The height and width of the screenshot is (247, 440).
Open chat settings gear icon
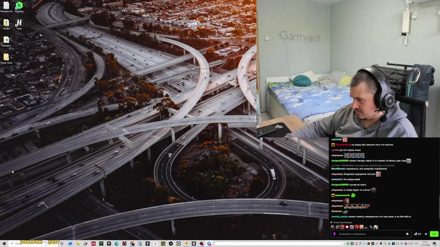426,234
